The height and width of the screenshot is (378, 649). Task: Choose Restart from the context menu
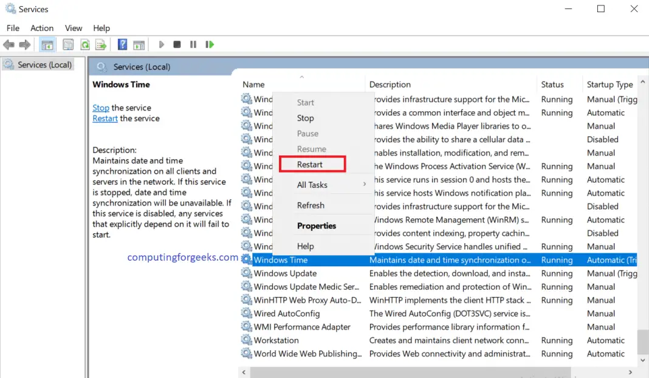coord(312,164)
